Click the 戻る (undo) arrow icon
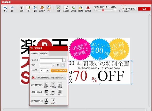The height and width of the screenshot is (111, 152). (5, 8)
